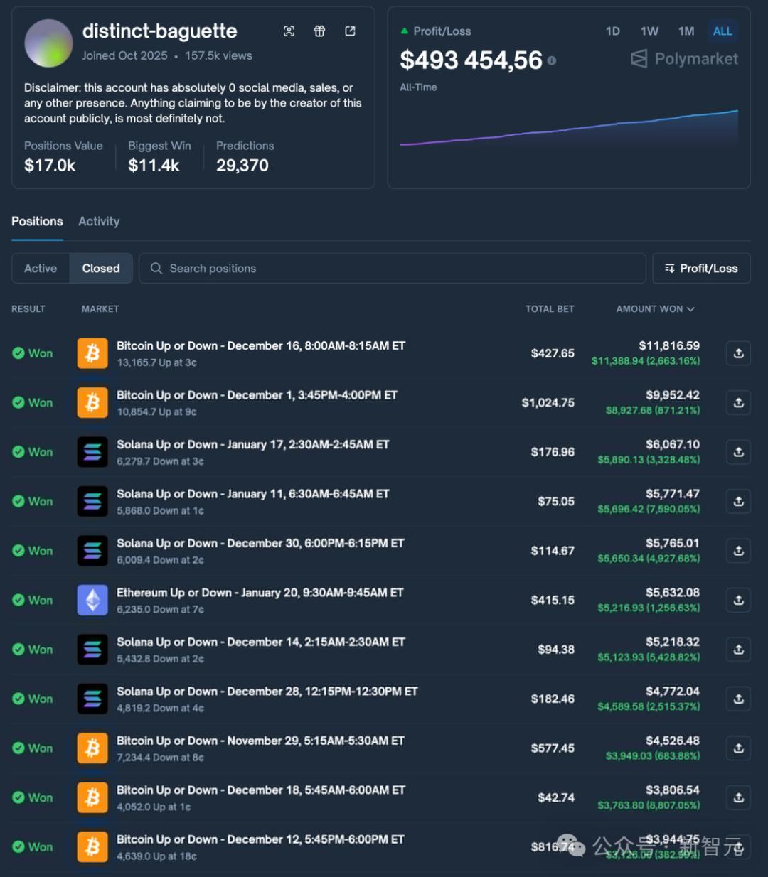768x877 pixels.
Task: Select the ALL chart range
Action: tap(722, 31)
